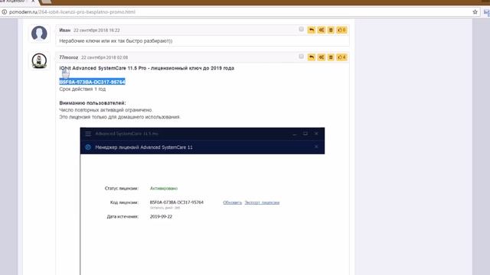Click the comment text 'Нерабочие ключи или их так быстро разбирают'

pos(116,40)
